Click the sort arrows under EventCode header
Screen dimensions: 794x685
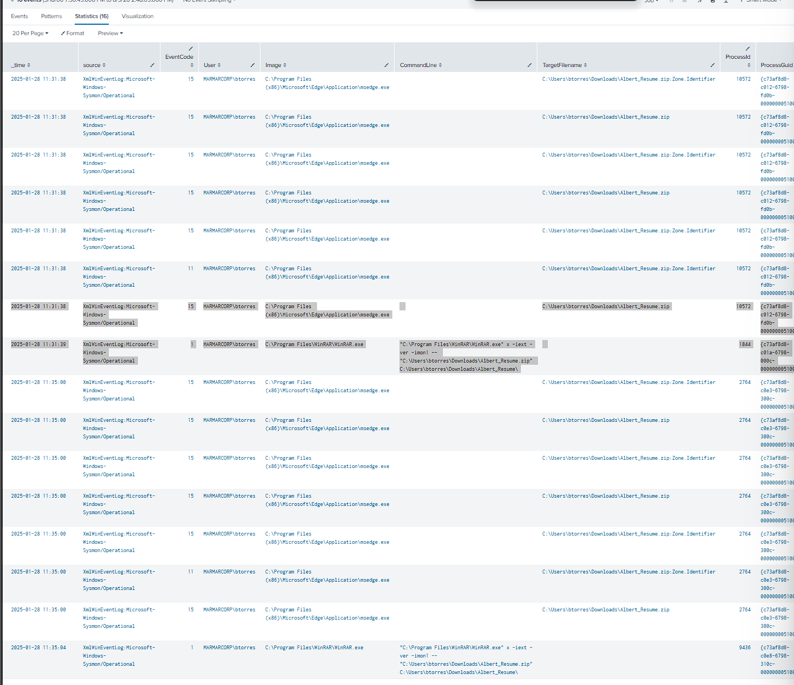[x=192, y=65]
